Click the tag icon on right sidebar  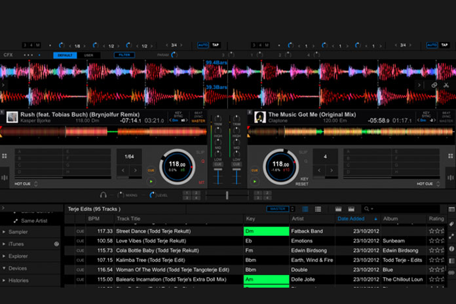[x=451, y=225]
